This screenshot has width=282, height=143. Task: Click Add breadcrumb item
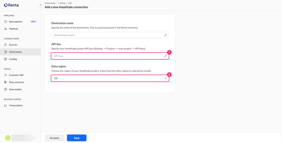pos(70,3)
